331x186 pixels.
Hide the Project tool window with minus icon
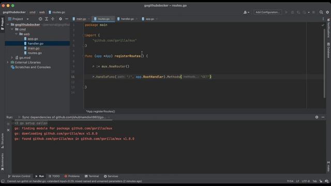67,19
